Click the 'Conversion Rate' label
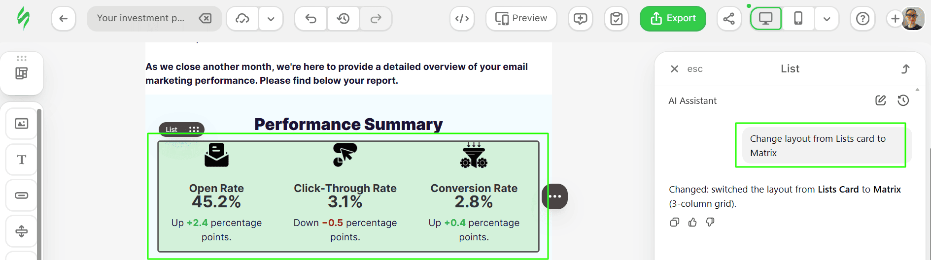931x260 pixels. 474,188
